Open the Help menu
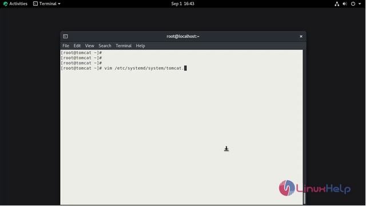Screen dimensions: 366x206 (x=140, y=46)
